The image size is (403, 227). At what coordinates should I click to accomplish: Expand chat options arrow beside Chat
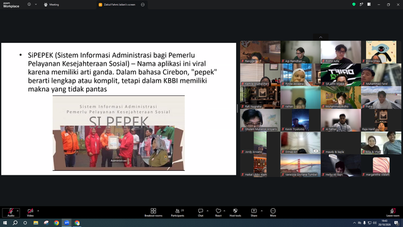(207, 211)
